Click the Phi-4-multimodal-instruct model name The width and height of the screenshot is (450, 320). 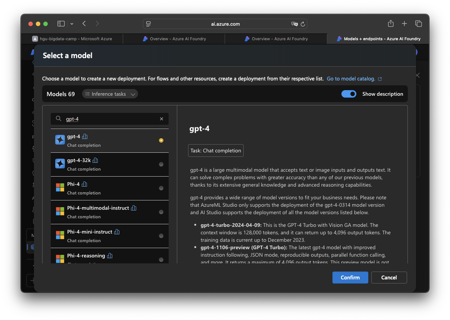point(98,208)
